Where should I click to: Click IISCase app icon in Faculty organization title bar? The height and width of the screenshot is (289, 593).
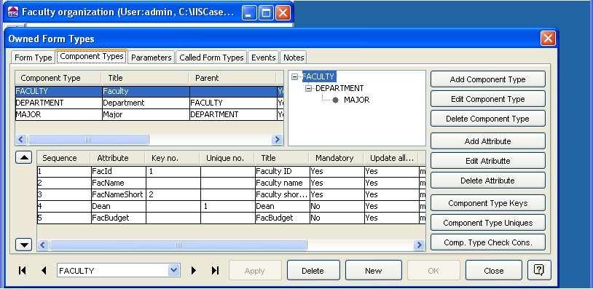pyautogui.click(x=13, y=12)
